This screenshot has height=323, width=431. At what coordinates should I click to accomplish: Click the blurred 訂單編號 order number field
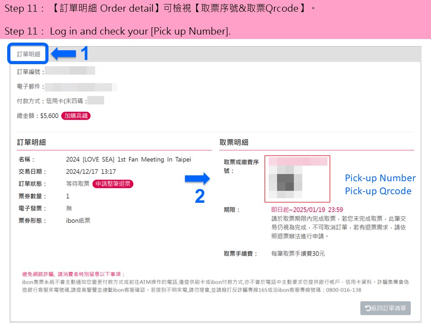[x=70, y=71]
